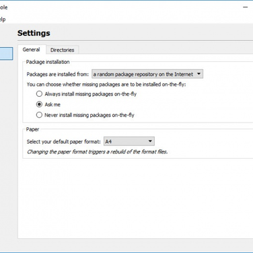Click the Settings heading
The width and height of the screenshot is (253, 253).
(34, 33)
